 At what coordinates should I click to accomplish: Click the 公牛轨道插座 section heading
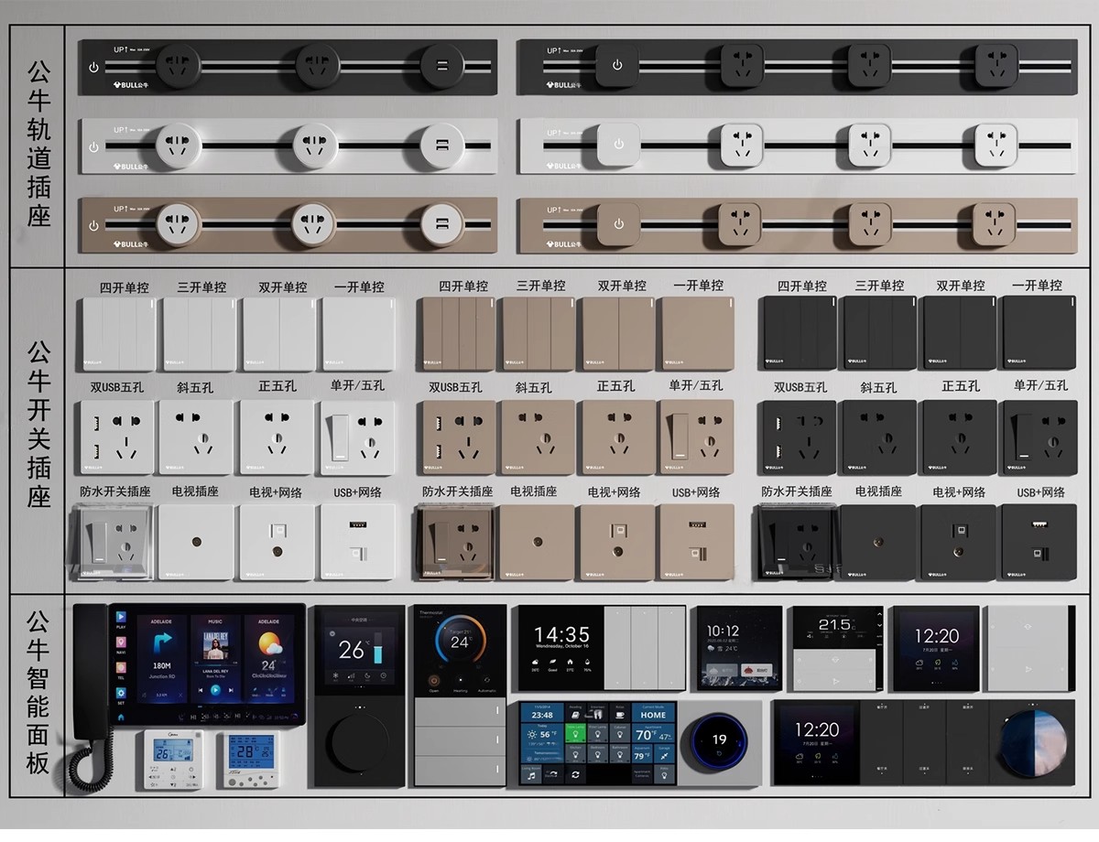tap(38, 144)
